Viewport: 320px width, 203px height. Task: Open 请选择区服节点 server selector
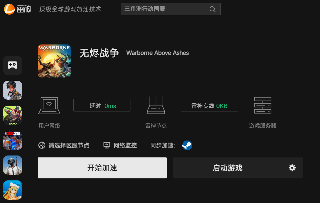click(x=64, y=146)
